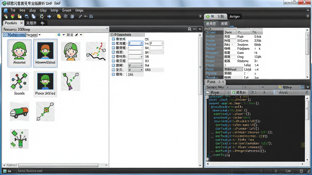
Task: Collapse the first code block in the script editor gutter
Action: click(207, 97)
